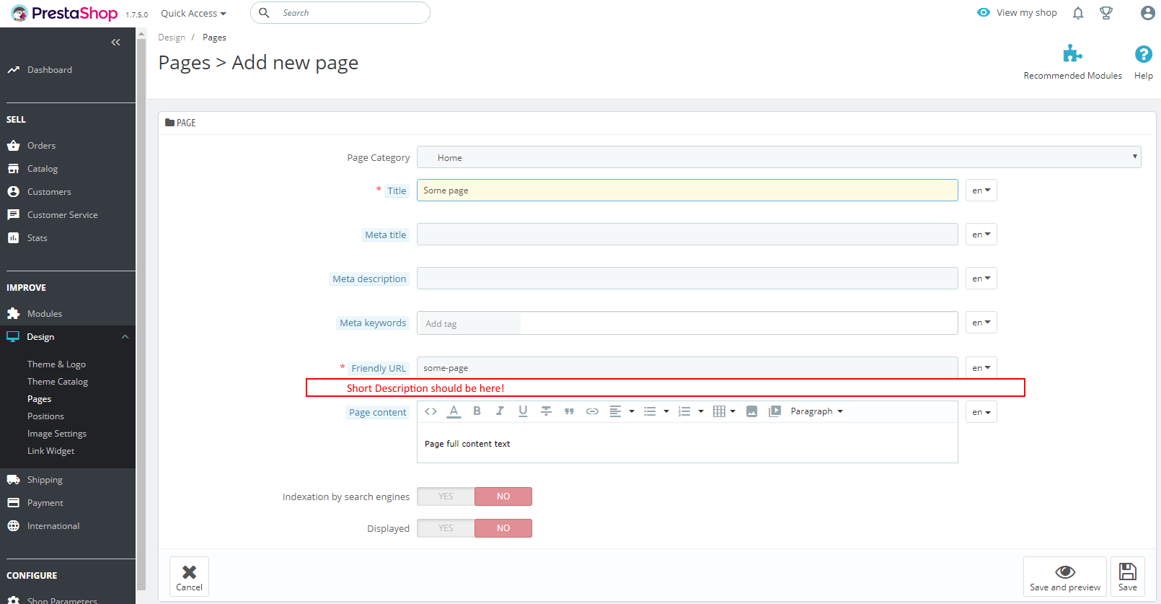The width and height of the screenshot is (1161, 604).
Task: Click the Save floppy disk button
Action: point(1127,577)
